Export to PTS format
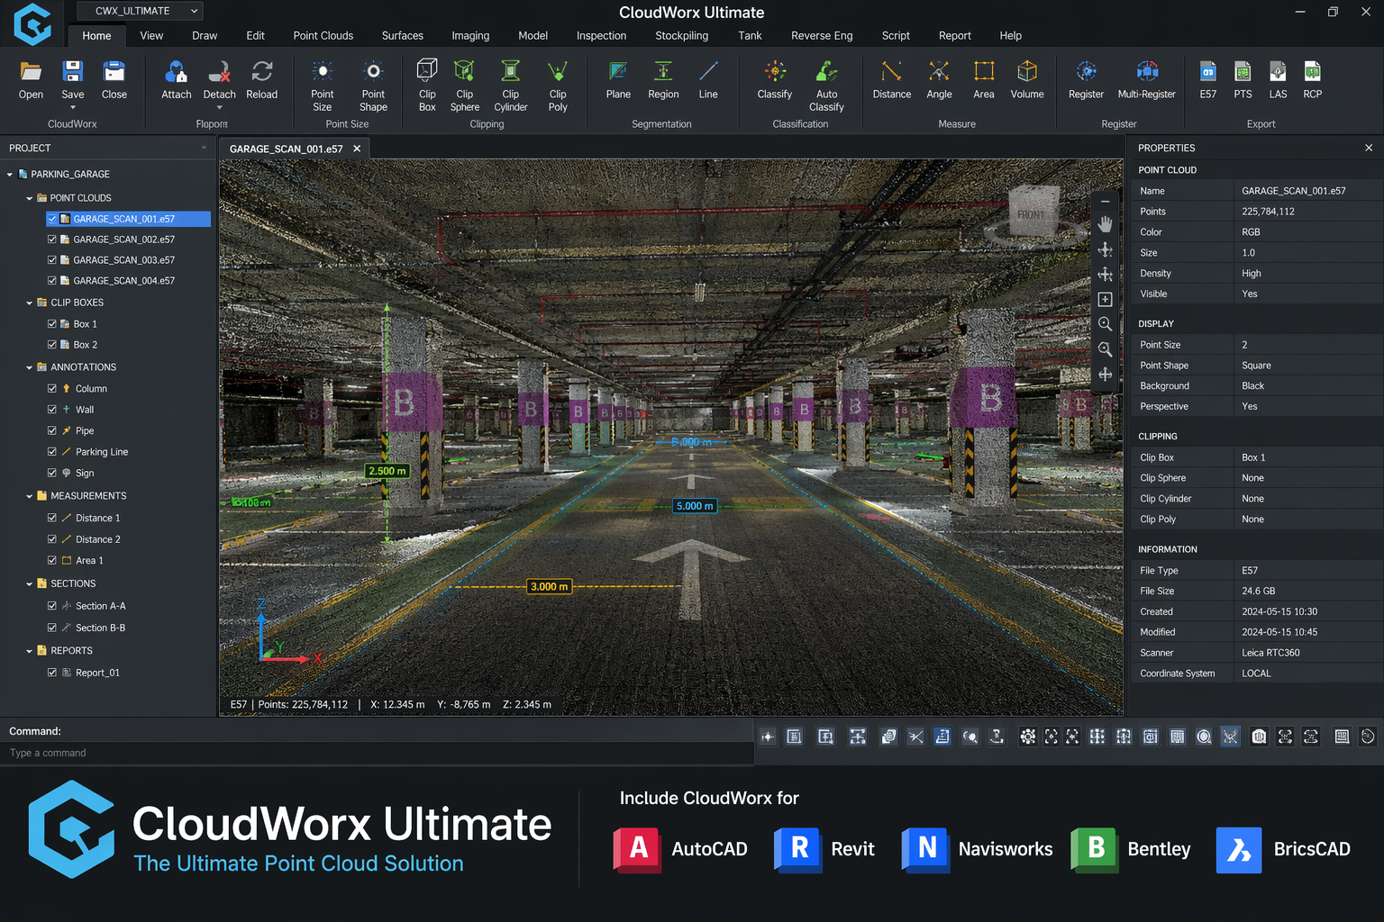1384x922 pixels. point(1243,80)
